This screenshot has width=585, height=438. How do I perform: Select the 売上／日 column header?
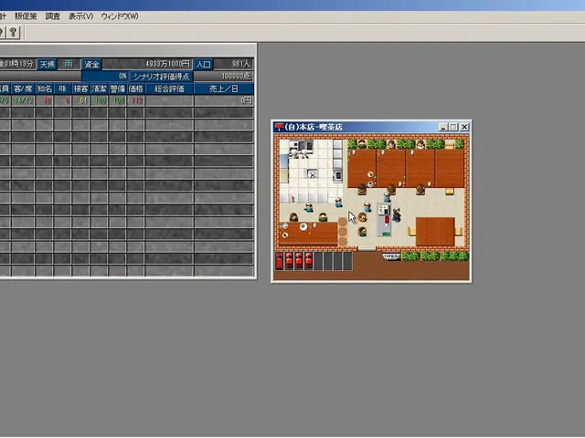(x=224, y=89)
